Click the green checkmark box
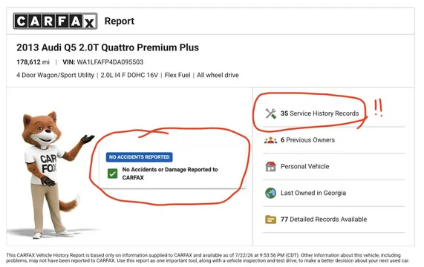 [112, 174]
